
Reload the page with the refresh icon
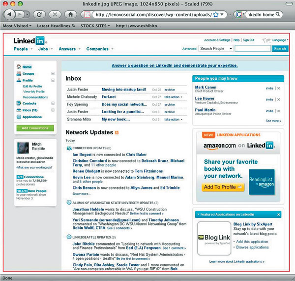click(39, 14)
